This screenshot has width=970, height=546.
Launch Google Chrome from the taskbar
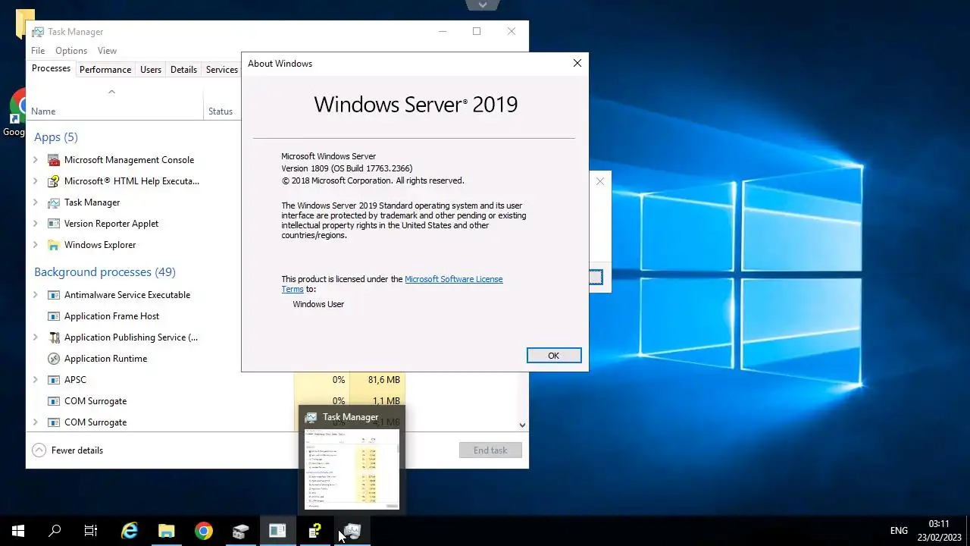tap(203, 531)
